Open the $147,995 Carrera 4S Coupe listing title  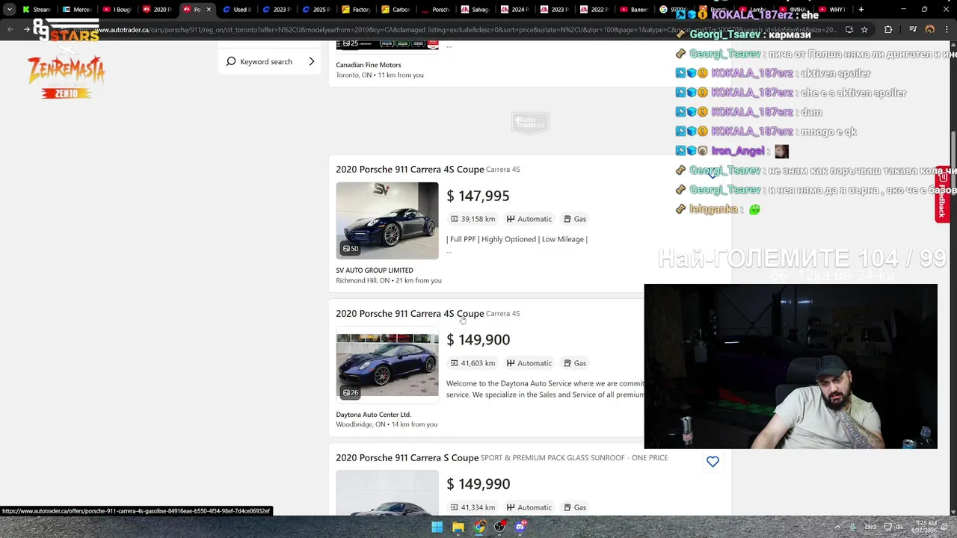410,169
